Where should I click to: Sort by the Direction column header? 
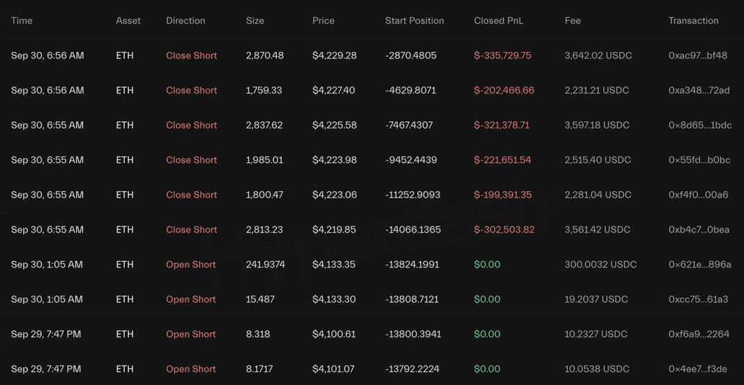click(185, 21)
